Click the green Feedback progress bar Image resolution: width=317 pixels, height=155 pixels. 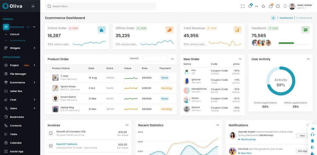tap(286, 43)
